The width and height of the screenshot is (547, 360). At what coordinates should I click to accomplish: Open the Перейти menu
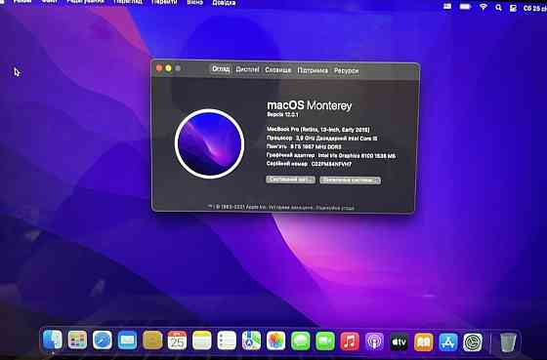[x=164, y=2]
